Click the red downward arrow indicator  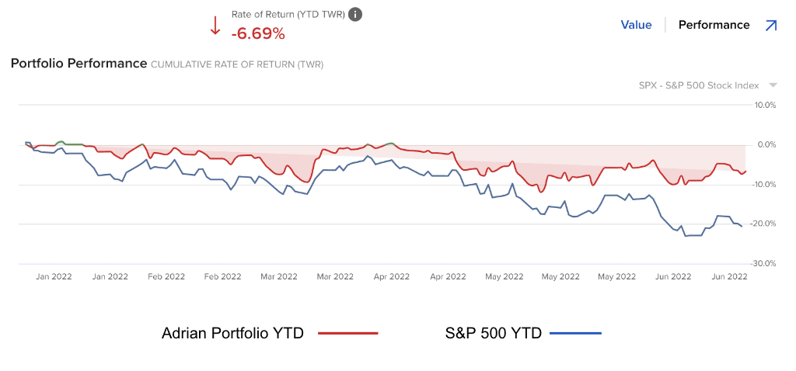[215, 26]
